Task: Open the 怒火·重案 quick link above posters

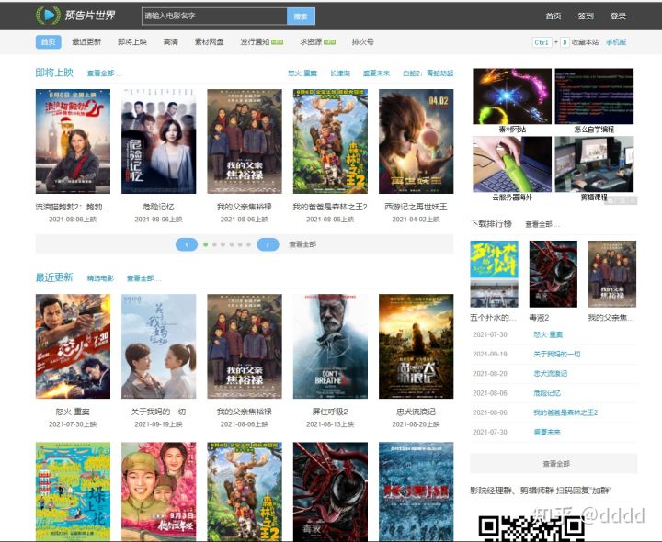Action: click(x=302, y=73)
